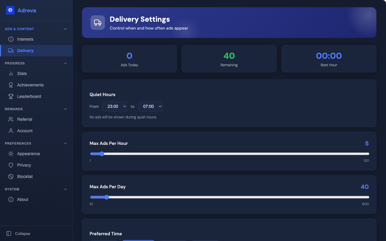Select Delivery in the sidebar
The height and width of the screenshot is (241, 386).
[25, 51]
